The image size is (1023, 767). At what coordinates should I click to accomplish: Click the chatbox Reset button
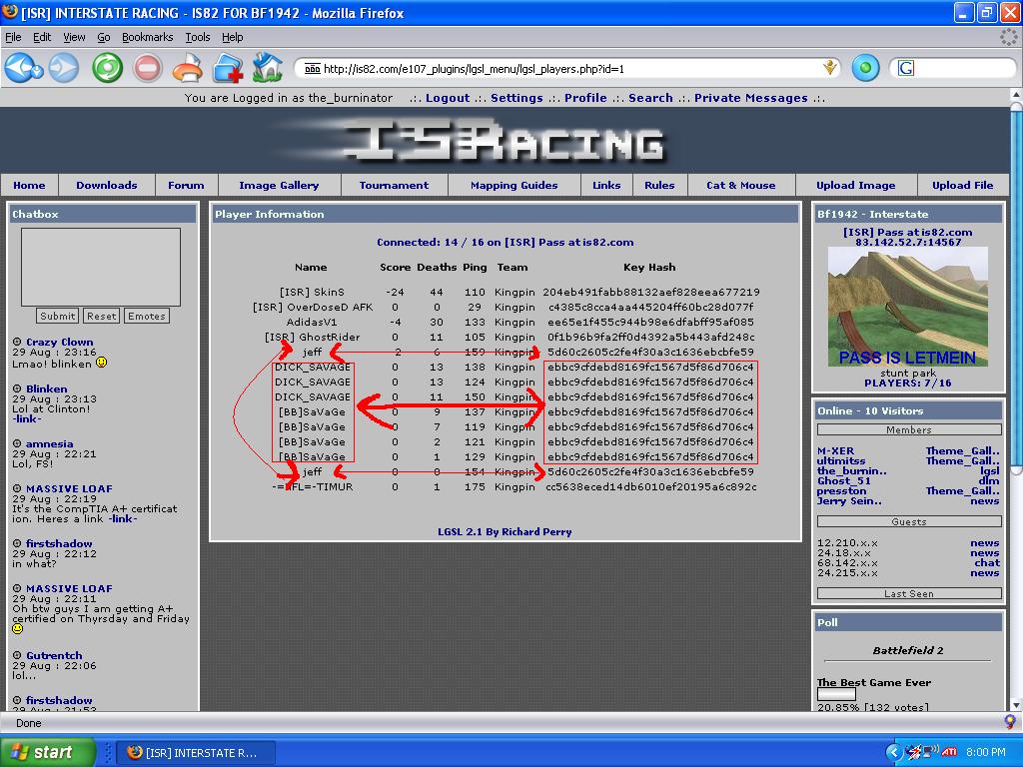pos(101,317)
